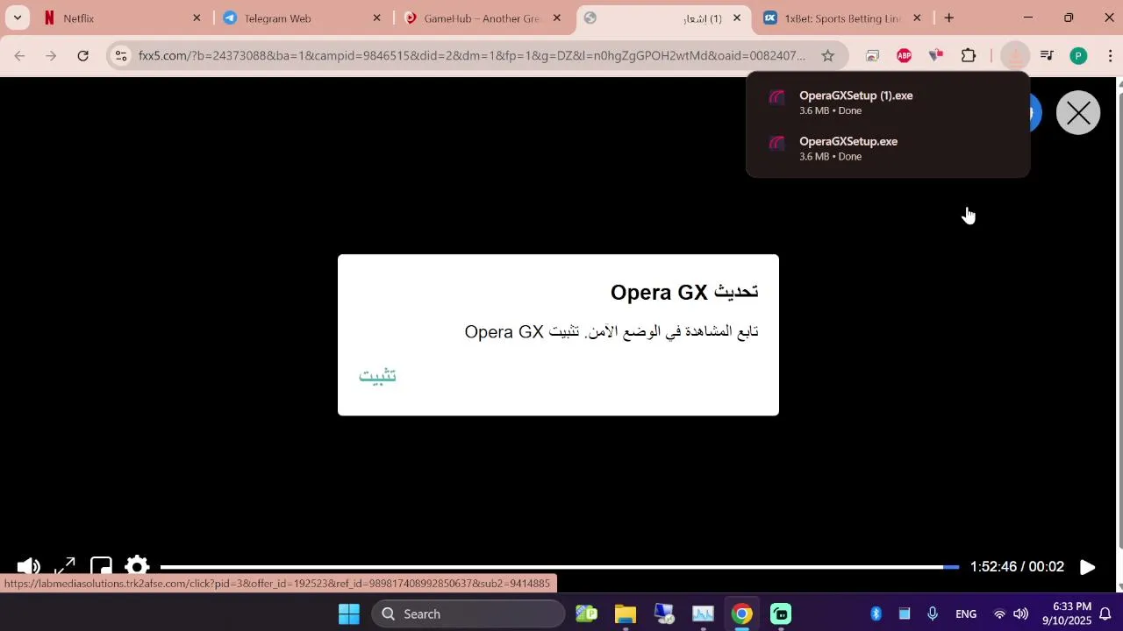The image size is (1123, 631).
Task: Open Bluetooth tray icon
Action: point(876,613)
